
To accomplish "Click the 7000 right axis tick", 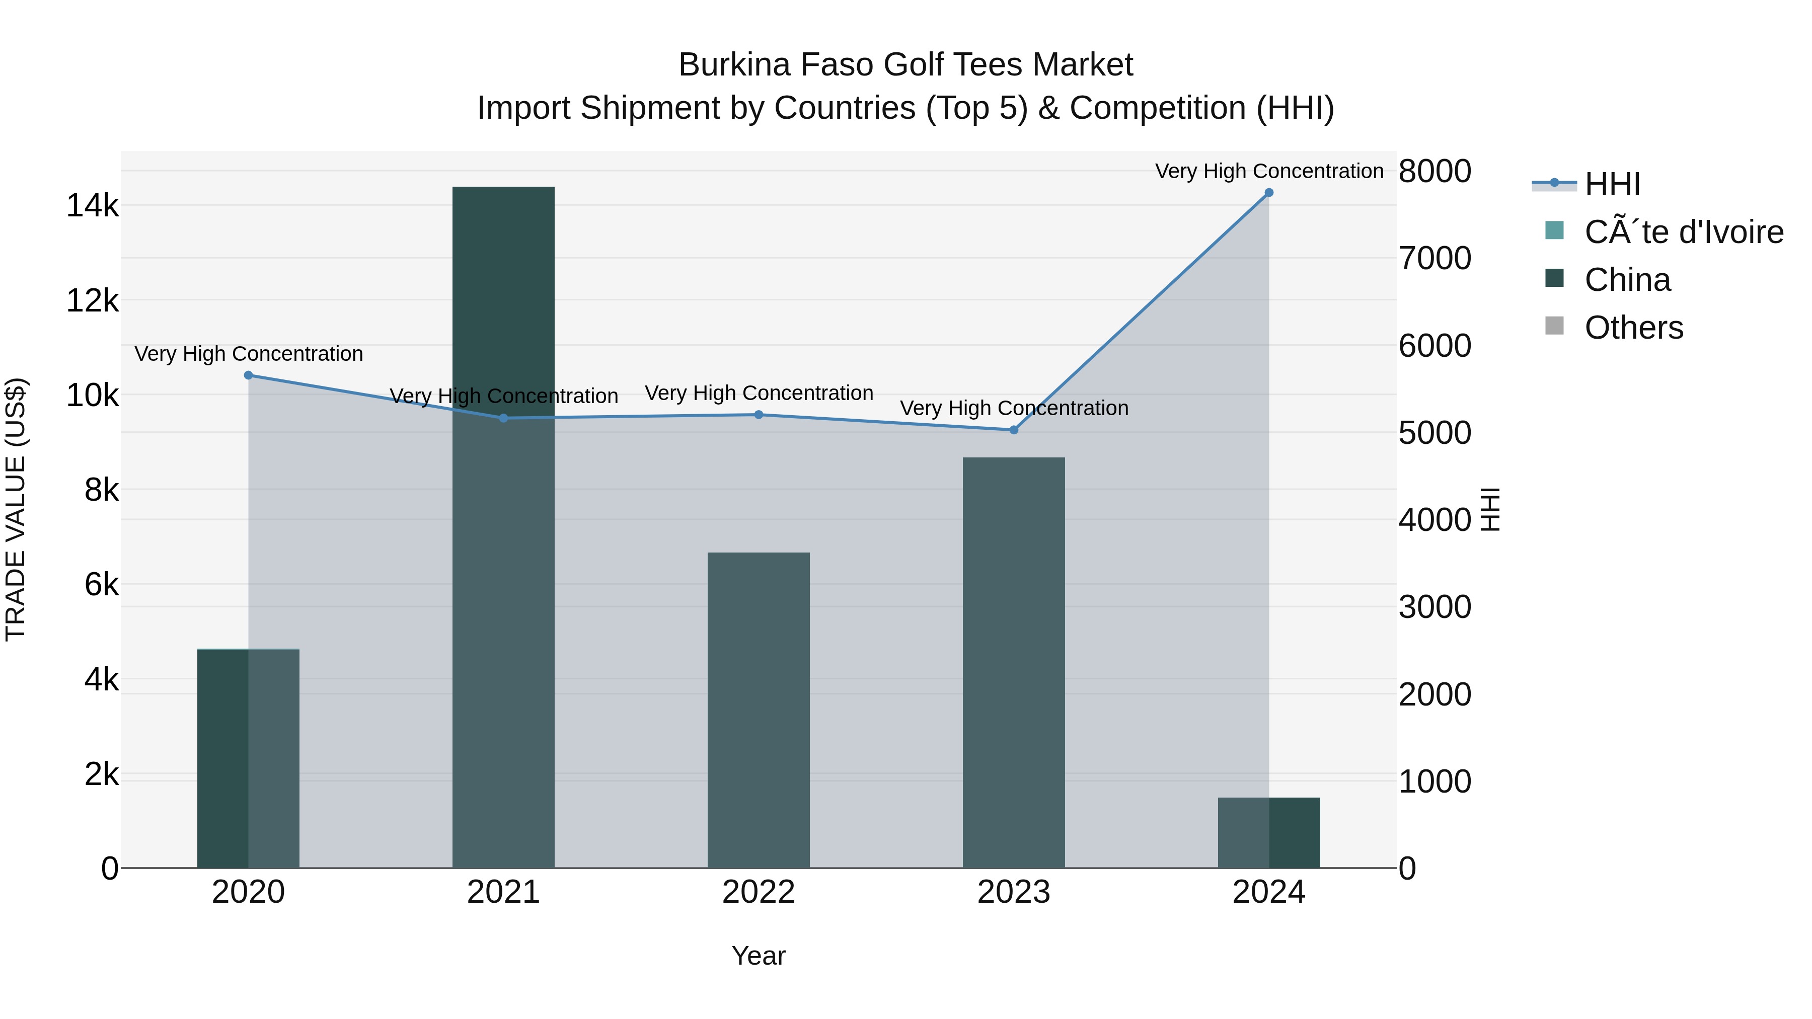I will tap(1435, 259).
